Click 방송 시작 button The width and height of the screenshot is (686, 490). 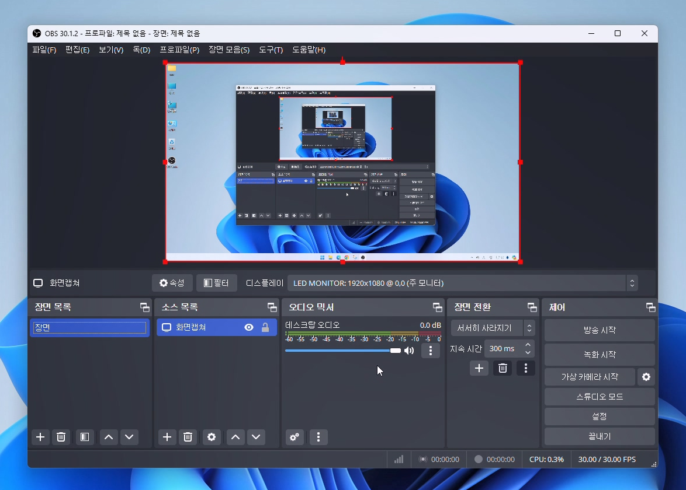[x=600, y=330]
